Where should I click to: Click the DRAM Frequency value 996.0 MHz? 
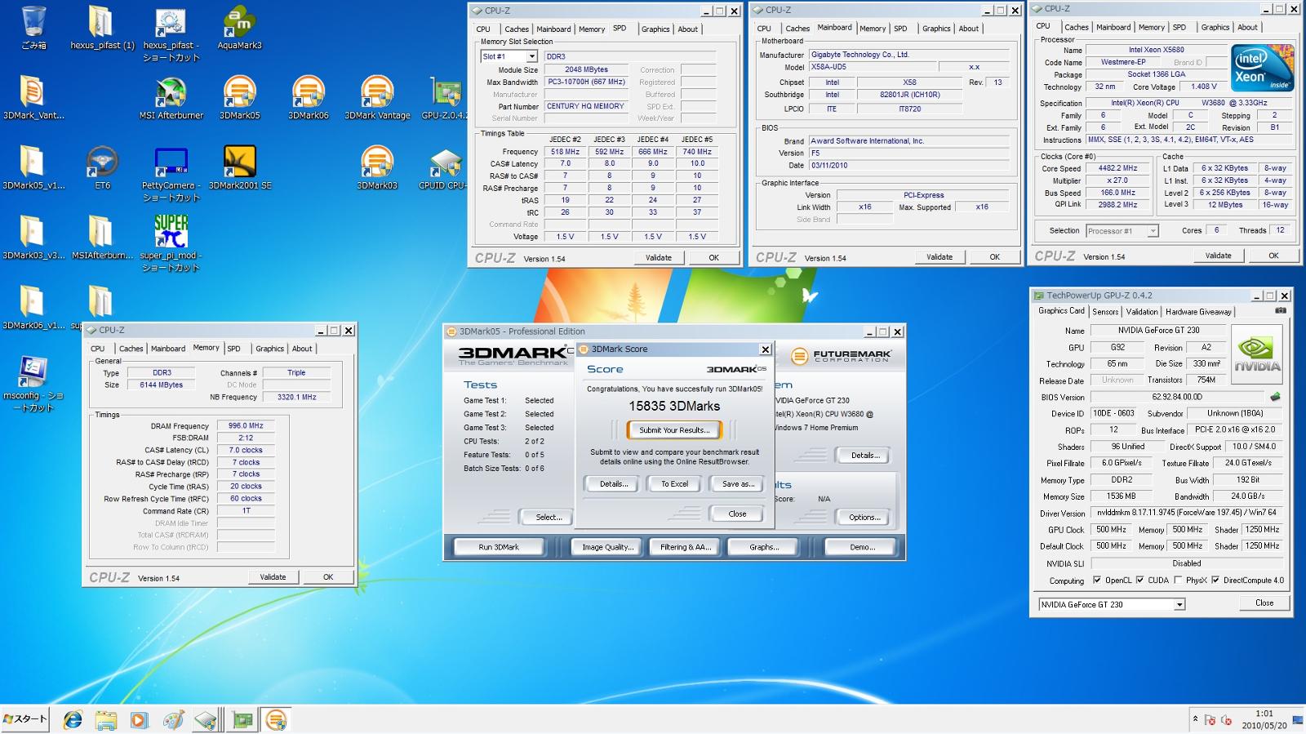point(247,426)
